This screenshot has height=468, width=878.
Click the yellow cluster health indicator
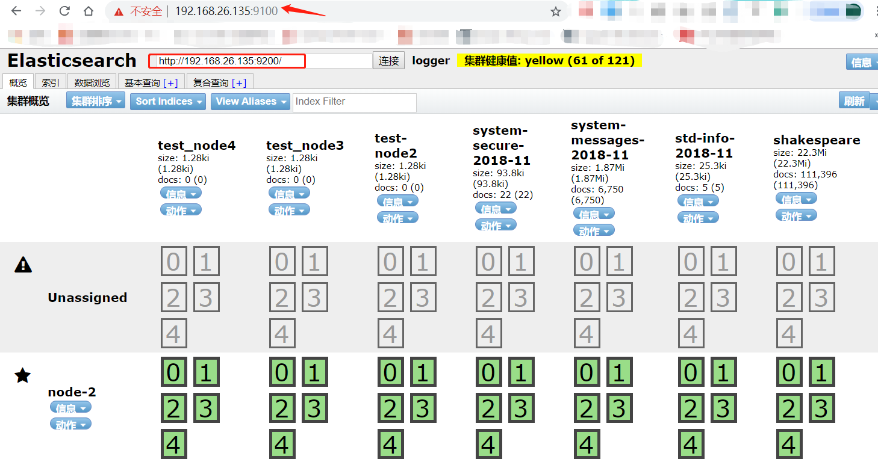point(549,61)
